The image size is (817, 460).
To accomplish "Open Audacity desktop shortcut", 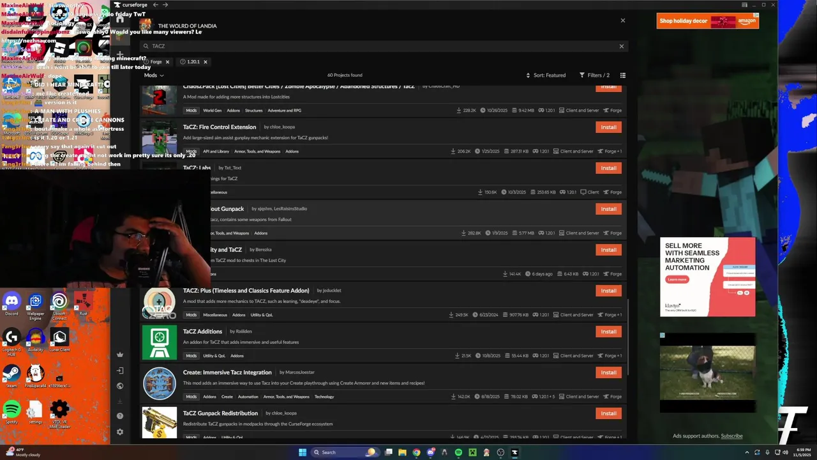I will [x=36, y=340].
